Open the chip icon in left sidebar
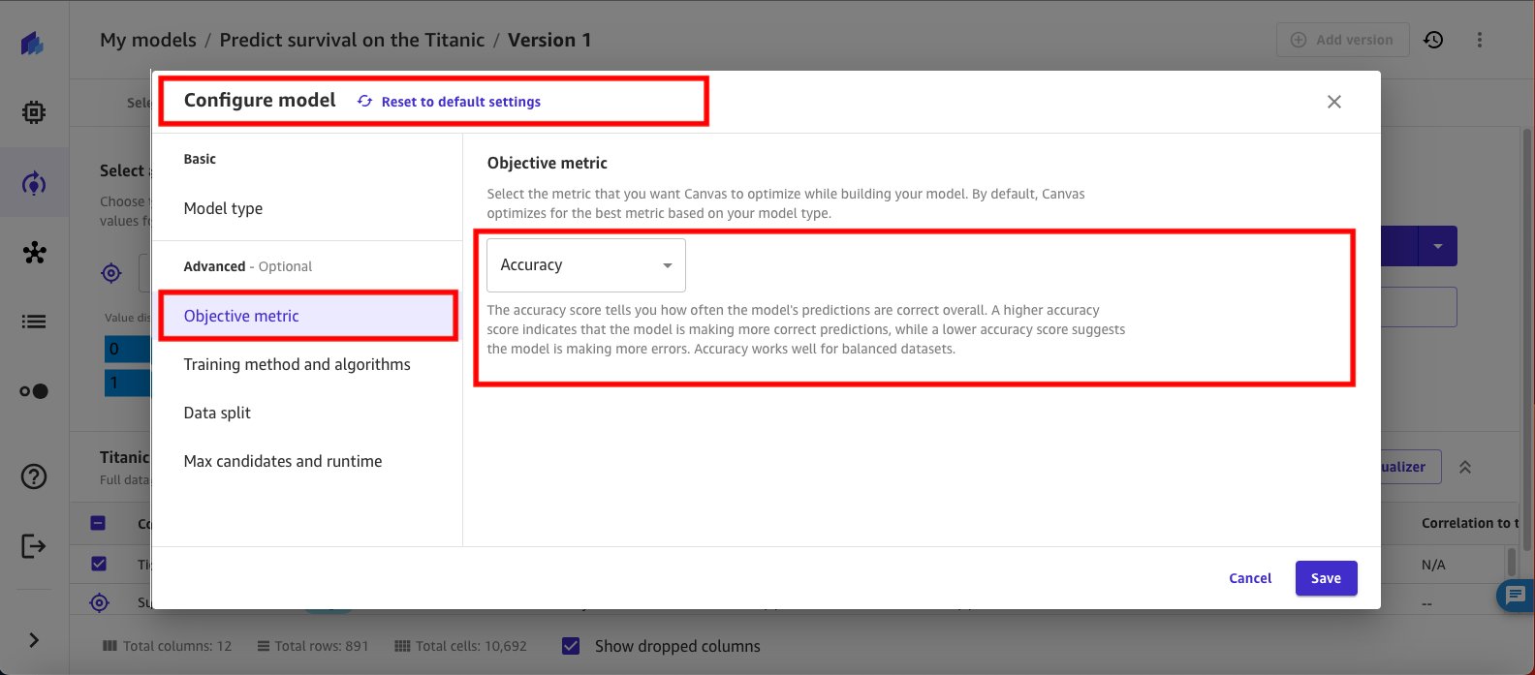This screenshot has height=675, width=1535. (34, 113)
